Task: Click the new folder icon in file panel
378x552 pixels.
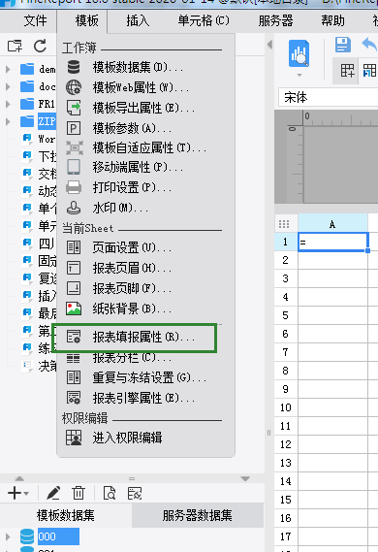Action: point(15,46)
